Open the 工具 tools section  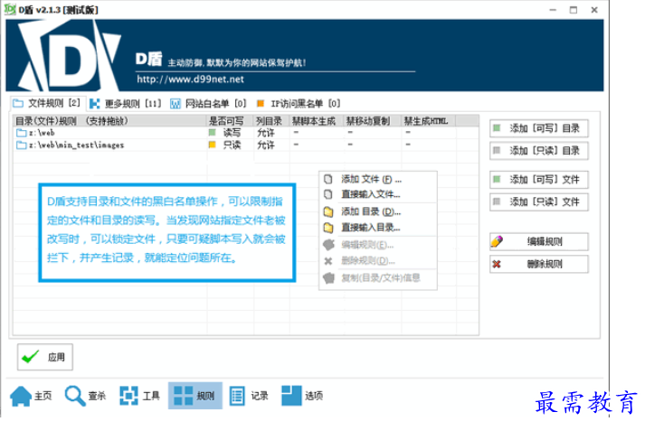139,396
